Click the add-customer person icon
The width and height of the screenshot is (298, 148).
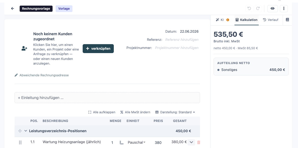point(24,48)
